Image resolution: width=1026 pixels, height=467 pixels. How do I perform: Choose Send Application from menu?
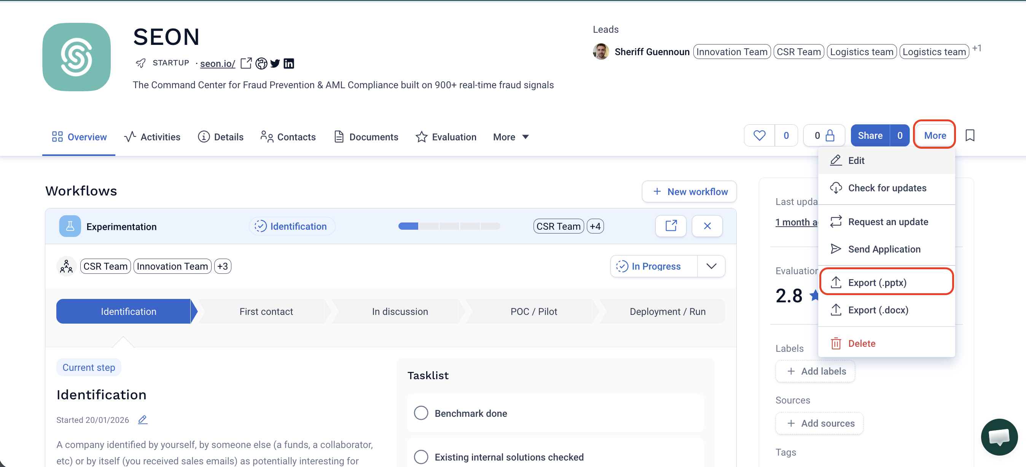[887, 249]
